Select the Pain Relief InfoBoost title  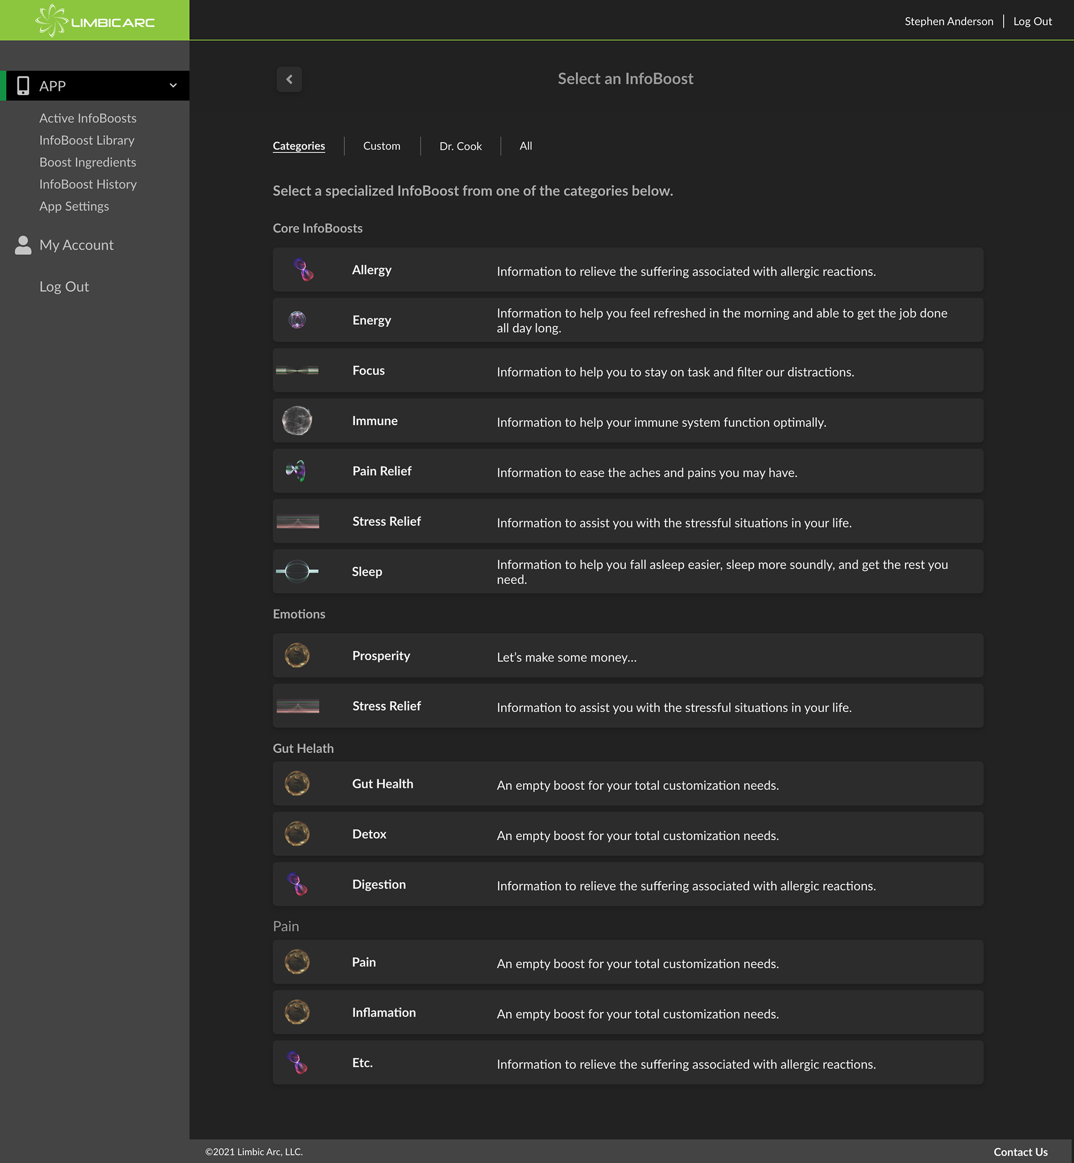(381, 471)
